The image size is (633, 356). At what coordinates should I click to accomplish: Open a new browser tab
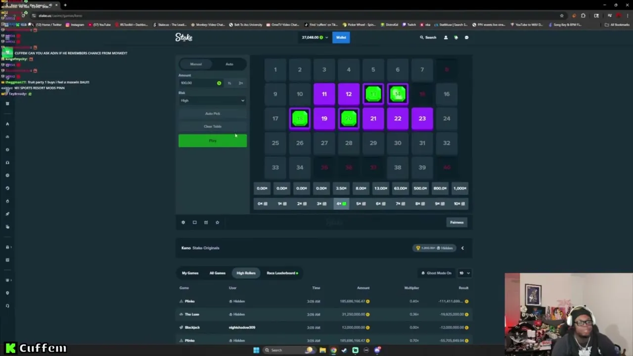point(65,5)
